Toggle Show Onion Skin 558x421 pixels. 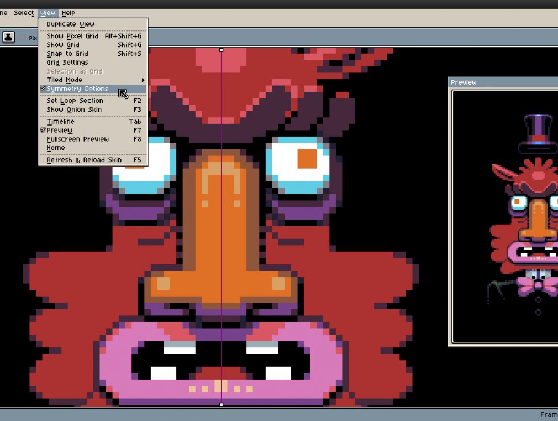[x=93, y=110]
